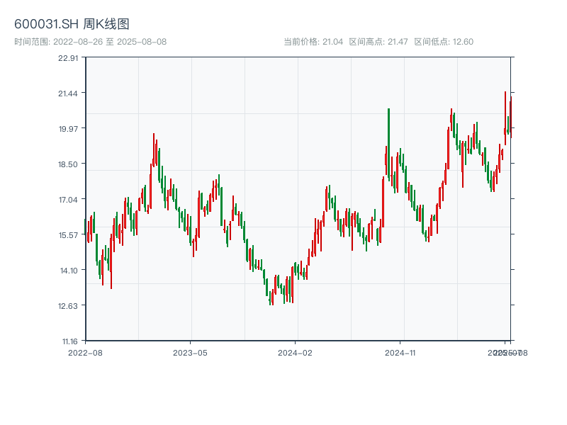
Task: Click x-axis label 2024-02
Action: (295, 353)
